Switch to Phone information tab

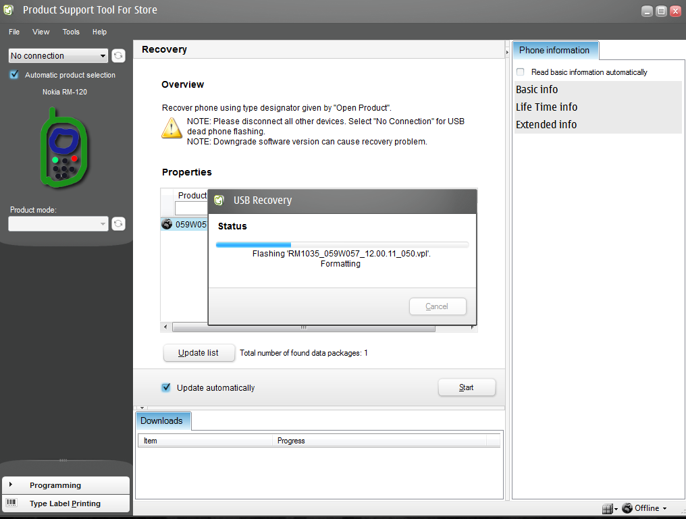tap(555, 51)
